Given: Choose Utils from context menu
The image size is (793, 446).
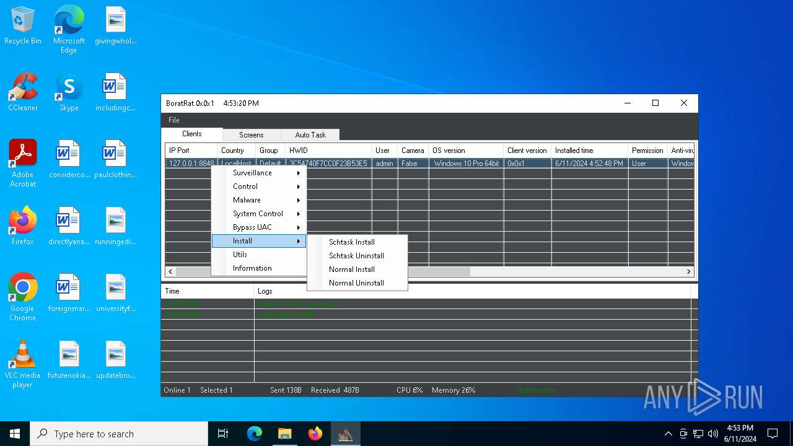Looking at the screenshot, I should [x=259, y=255].
